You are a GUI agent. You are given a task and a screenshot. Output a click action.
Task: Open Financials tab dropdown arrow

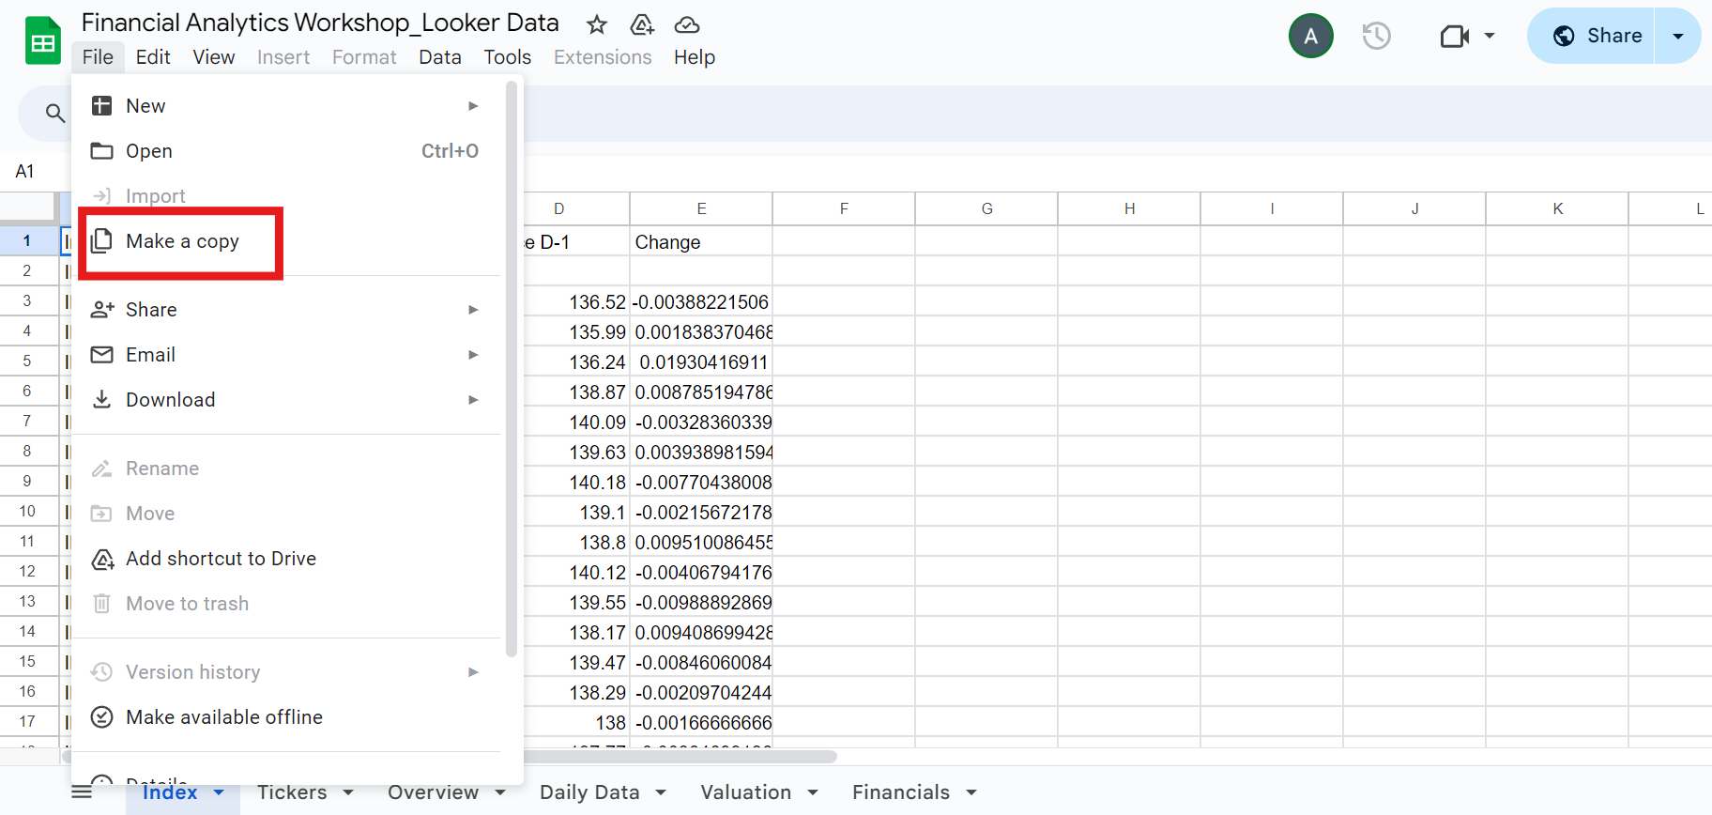[971, 792]
